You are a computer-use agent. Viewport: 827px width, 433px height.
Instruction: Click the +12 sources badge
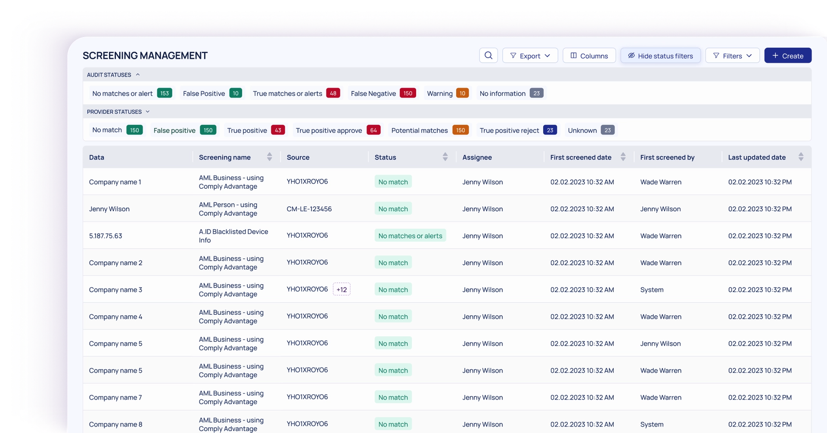pyautogui.click(x=342, y=289)
